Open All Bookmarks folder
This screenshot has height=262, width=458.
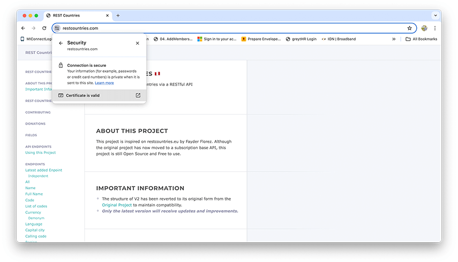pyautogui.click(x=421, y=39)
